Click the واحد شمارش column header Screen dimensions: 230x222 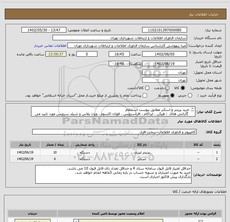tap(85, 145)
